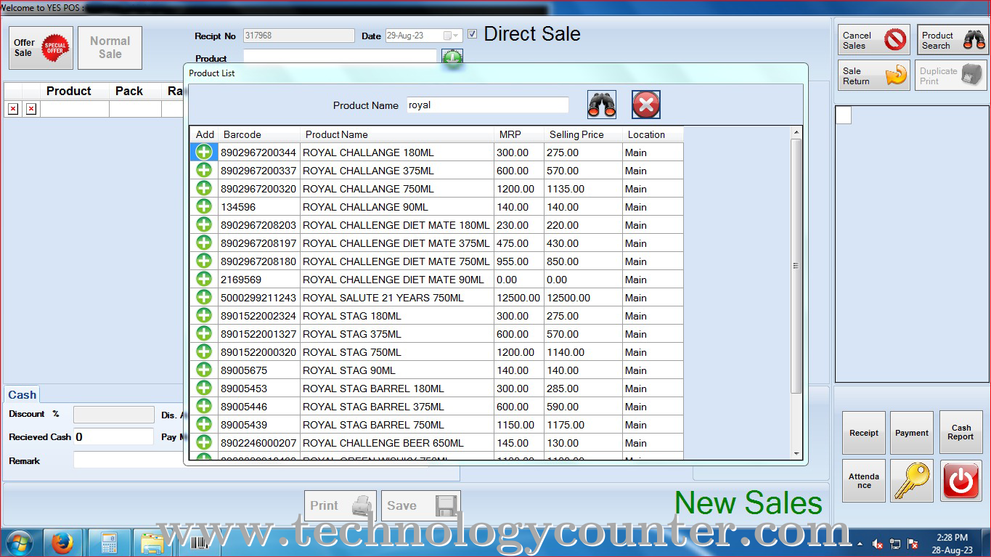991x557 pixels.
Task: Add ROYAL CHALLANGE 375ML using plus icon
Action: tap(204, 171)
